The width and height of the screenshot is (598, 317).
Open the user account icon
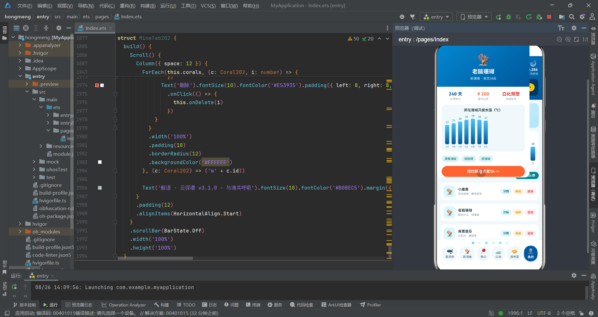(592, 17)
